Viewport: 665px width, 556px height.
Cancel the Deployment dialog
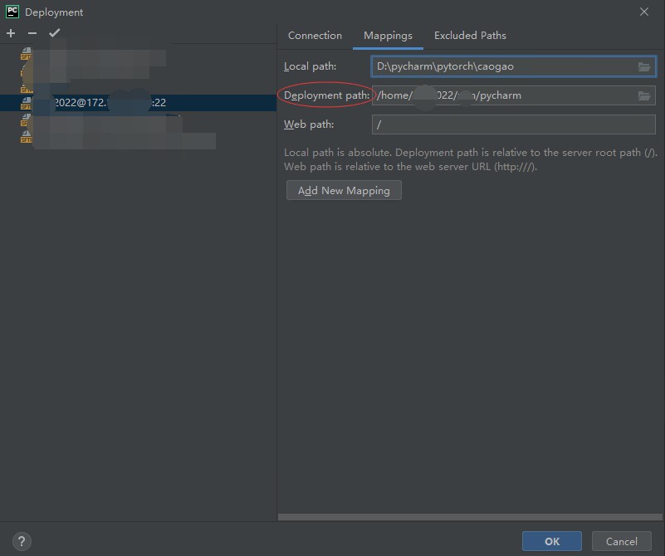(621, 541)
